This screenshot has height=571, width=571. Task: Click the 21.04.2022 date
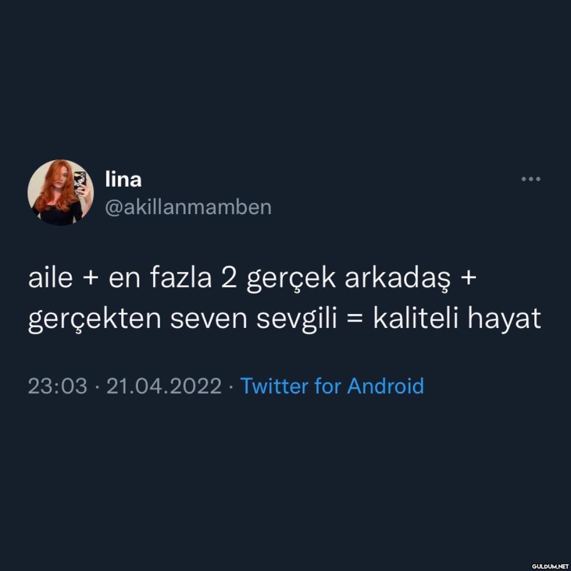coord(164,386)
